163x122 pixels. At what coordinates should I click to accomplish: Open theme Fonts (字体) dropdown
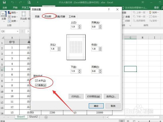[x=13, y=17]
